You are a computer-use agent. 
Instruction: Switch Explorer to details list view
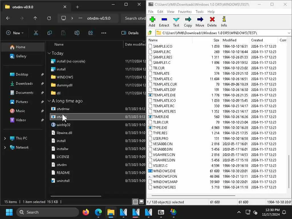coord(135,202)
